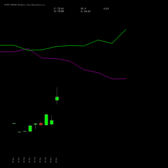Select the green candlestick body for 23 Sep
Screen dimensions: 168x168
tap(30, 128)
